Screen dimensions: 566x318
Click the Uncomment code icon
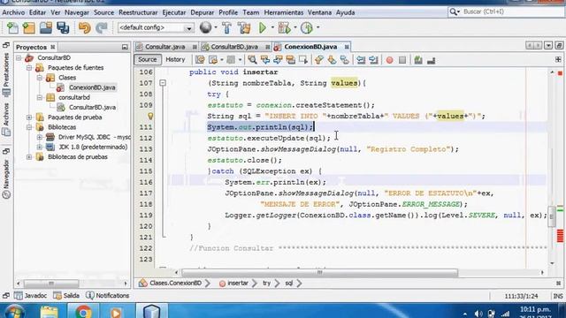[x=431, y=60]
